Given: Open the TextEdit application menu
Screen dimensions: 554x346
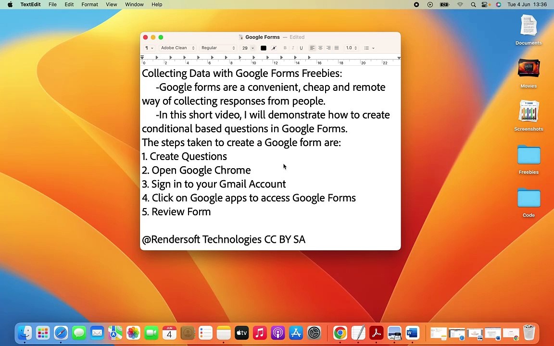Looking at the screenshot, I should pyautogui.click(x=30, y=5).
